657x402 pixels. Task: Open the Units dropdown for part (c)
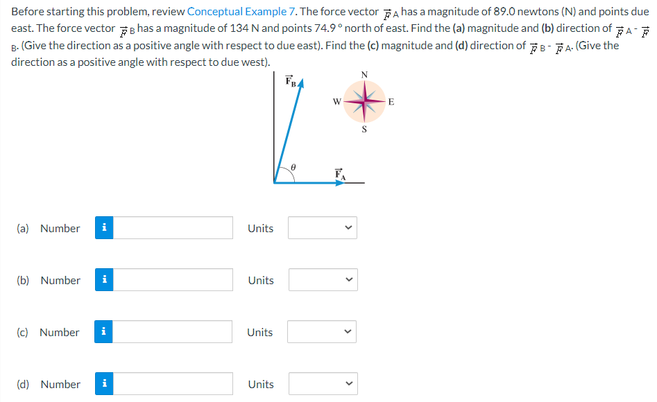(x=322, y=332)
